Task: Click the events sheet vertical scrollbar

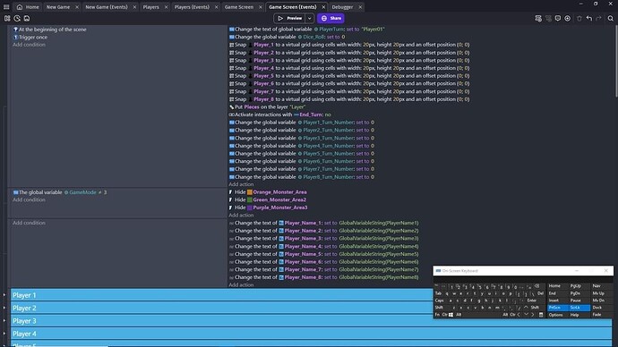Action: pos(616,62)
